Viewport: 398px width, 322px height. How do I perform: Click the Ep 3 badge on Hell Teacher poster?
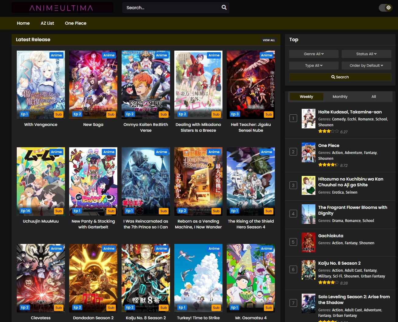click(235, 114)
